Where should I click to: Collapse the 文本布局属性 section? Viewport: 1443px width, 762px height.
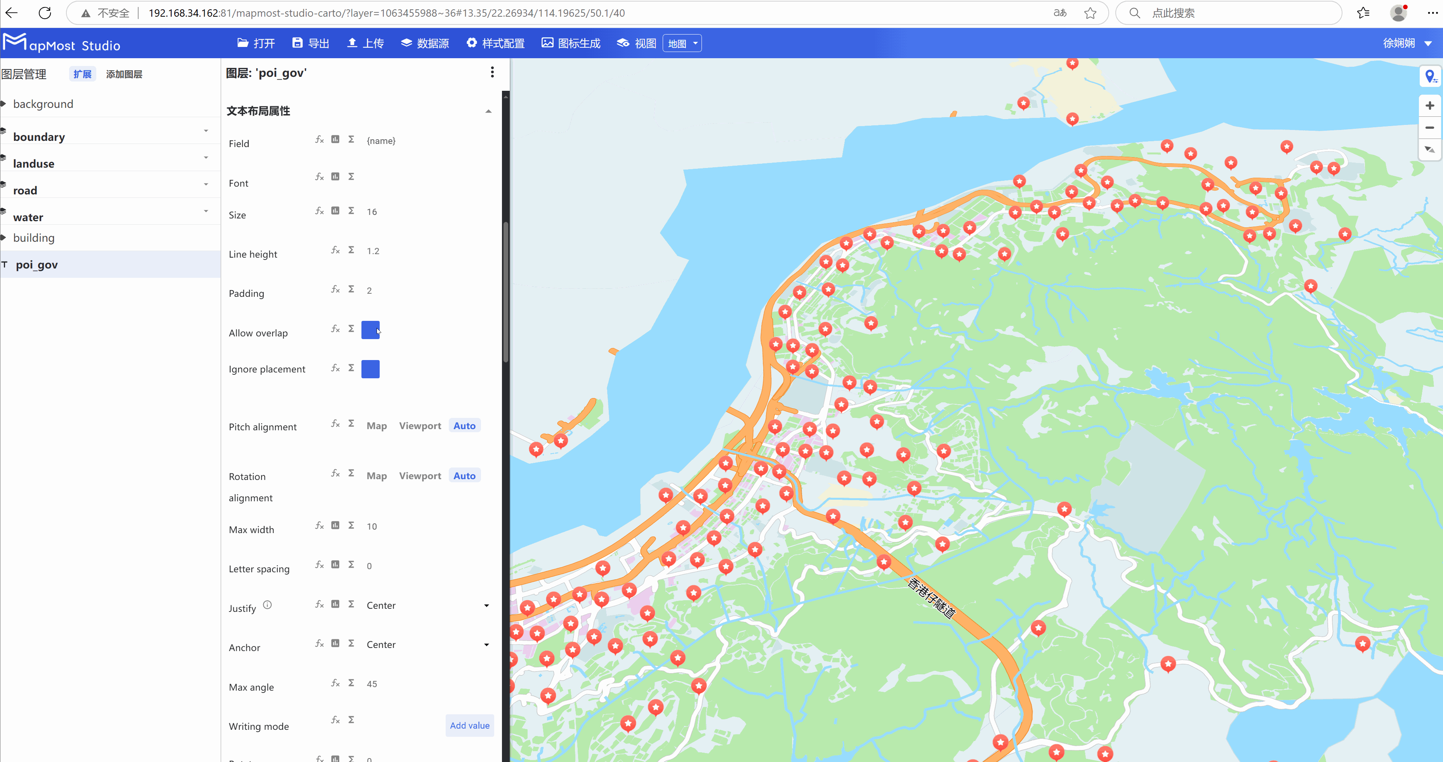tap(488, 111)
